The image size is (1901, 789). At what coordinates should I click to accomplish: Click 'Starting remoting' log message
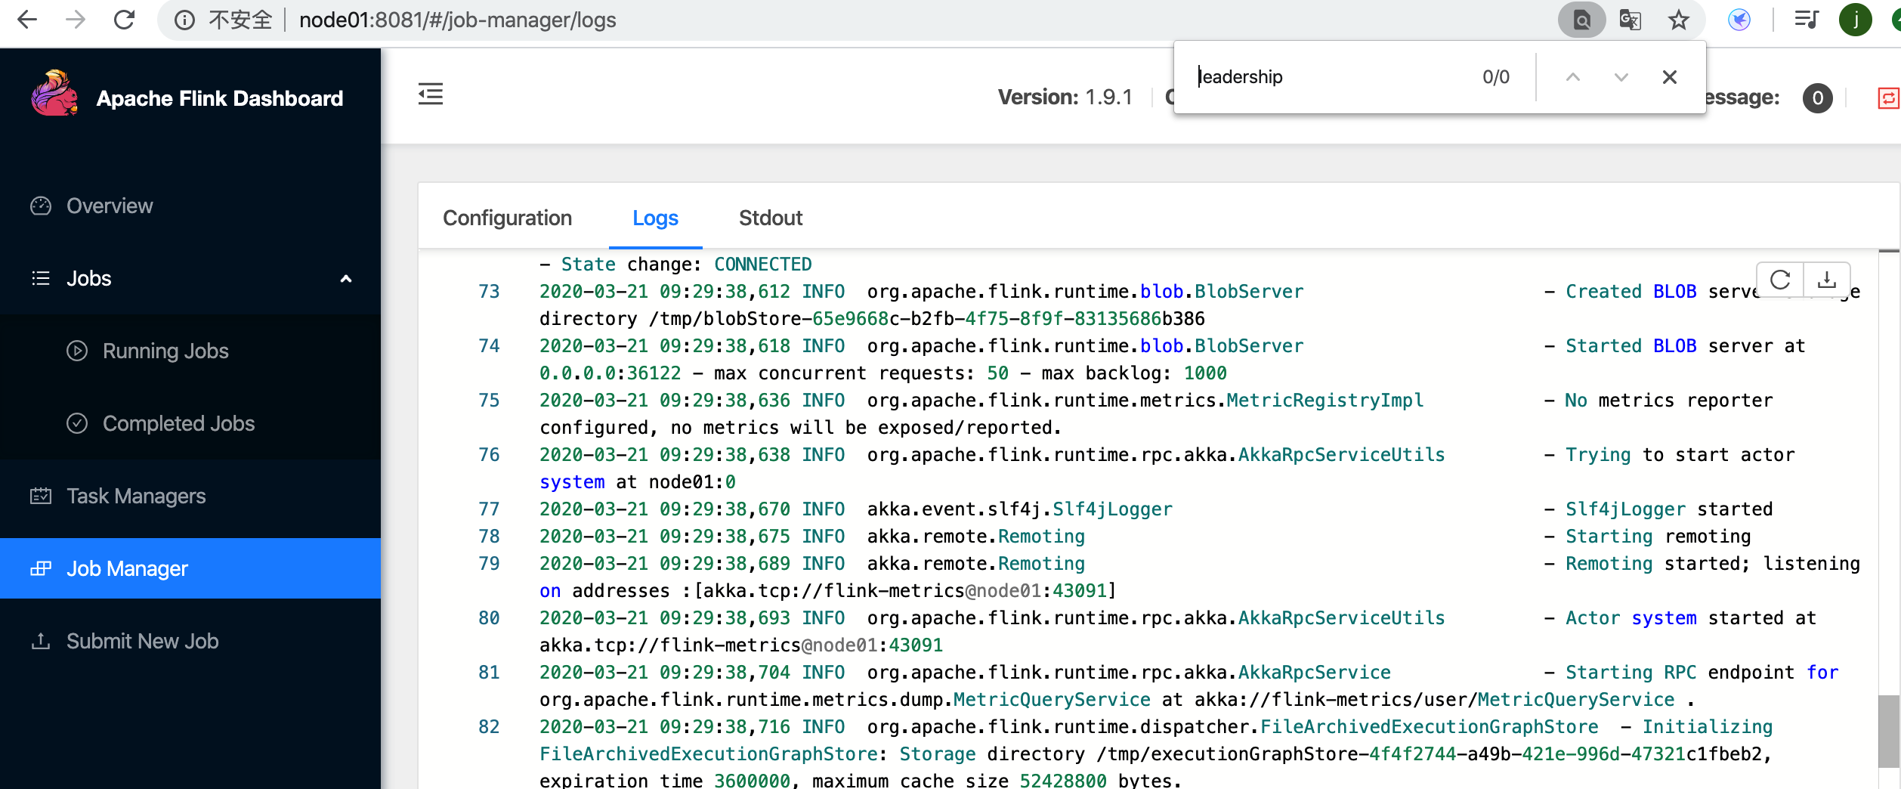click(x=1658, y=537)
